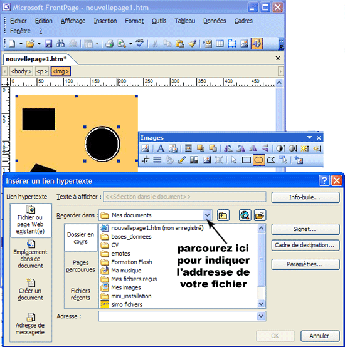Click Bring Forward icon in Images toolbar
The width and height of the screenshot is (345, 347).
[201, 148]
